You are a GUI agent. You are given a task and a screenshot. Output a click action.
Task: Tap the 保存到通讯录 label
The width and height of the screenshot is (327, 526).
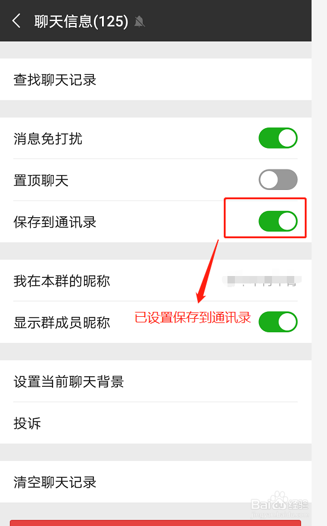(x=55, y=222)
